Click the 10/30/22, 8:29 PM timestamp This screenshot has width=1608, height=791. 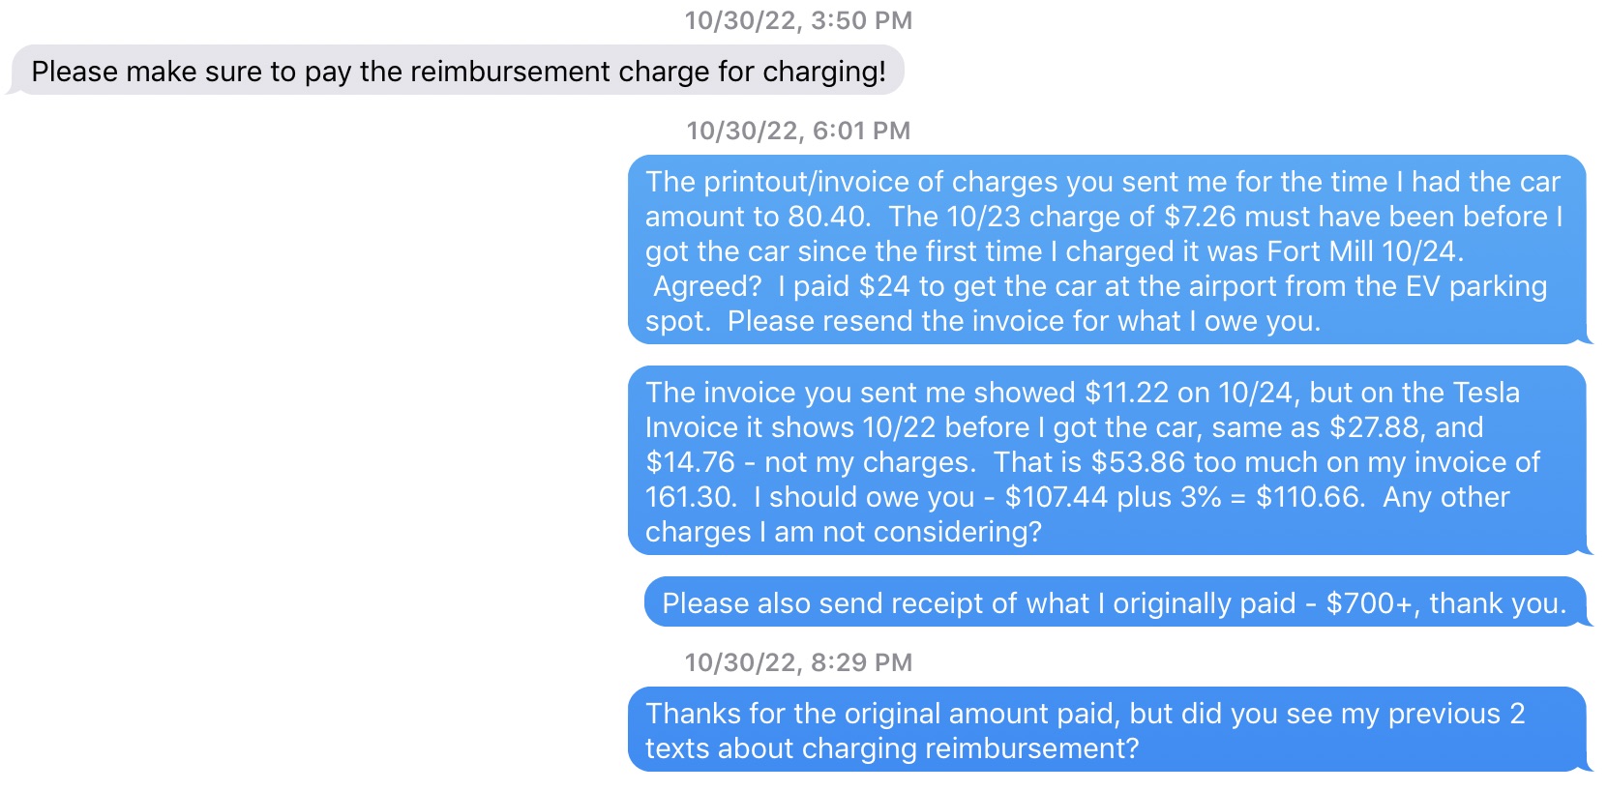pyautogui.click(x=798, y=662)
